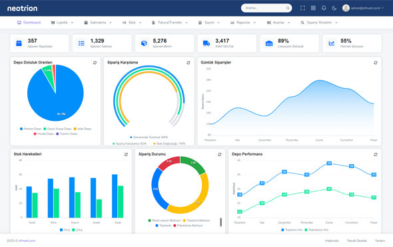Refresh Depo Performans chart
The image size is (393, 247).
click(x=376, y=154)
